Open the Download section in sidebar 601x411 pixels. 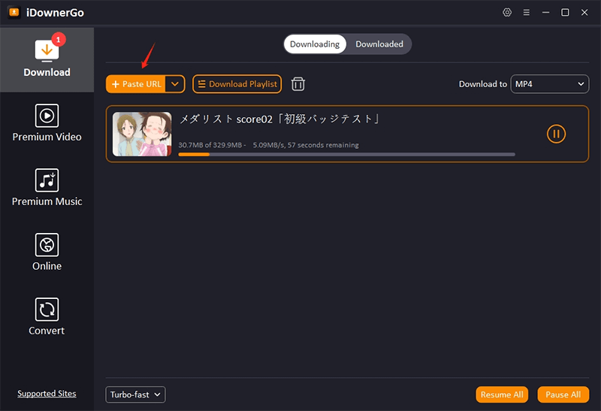[47, 59]
